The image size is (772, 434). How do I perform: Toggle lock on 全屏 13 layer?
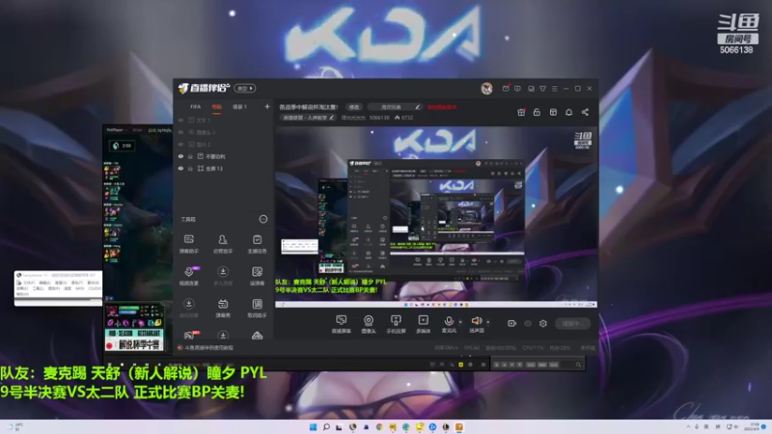(190, 168)
